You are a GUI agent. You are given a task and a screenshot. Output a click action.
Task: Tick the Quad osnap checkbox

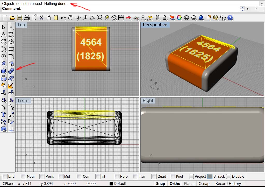154,177
